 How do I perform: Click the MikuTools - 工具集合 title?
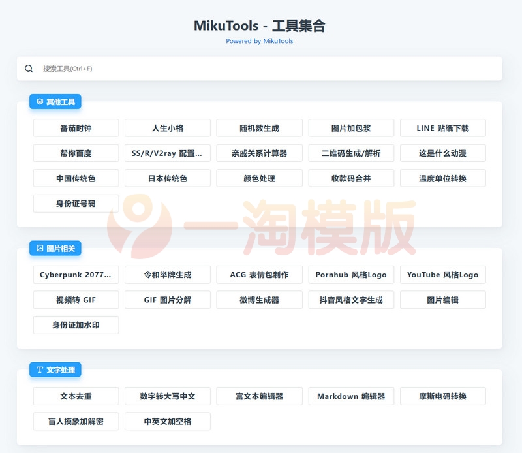pyautogui.click(x=259, y=25)
